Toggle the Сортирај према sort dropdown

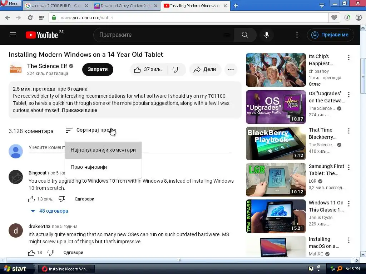(91, 130)
